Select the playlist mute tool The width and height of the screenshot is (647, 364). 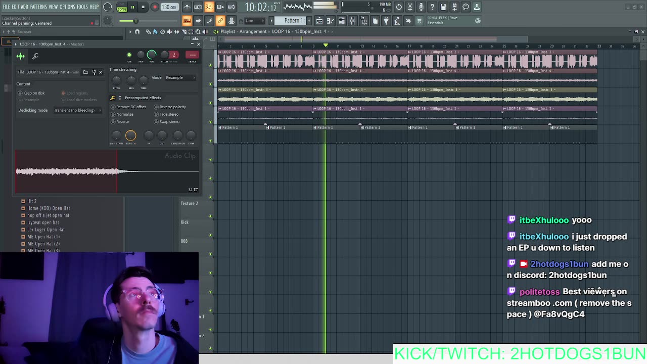coord(169,31)
